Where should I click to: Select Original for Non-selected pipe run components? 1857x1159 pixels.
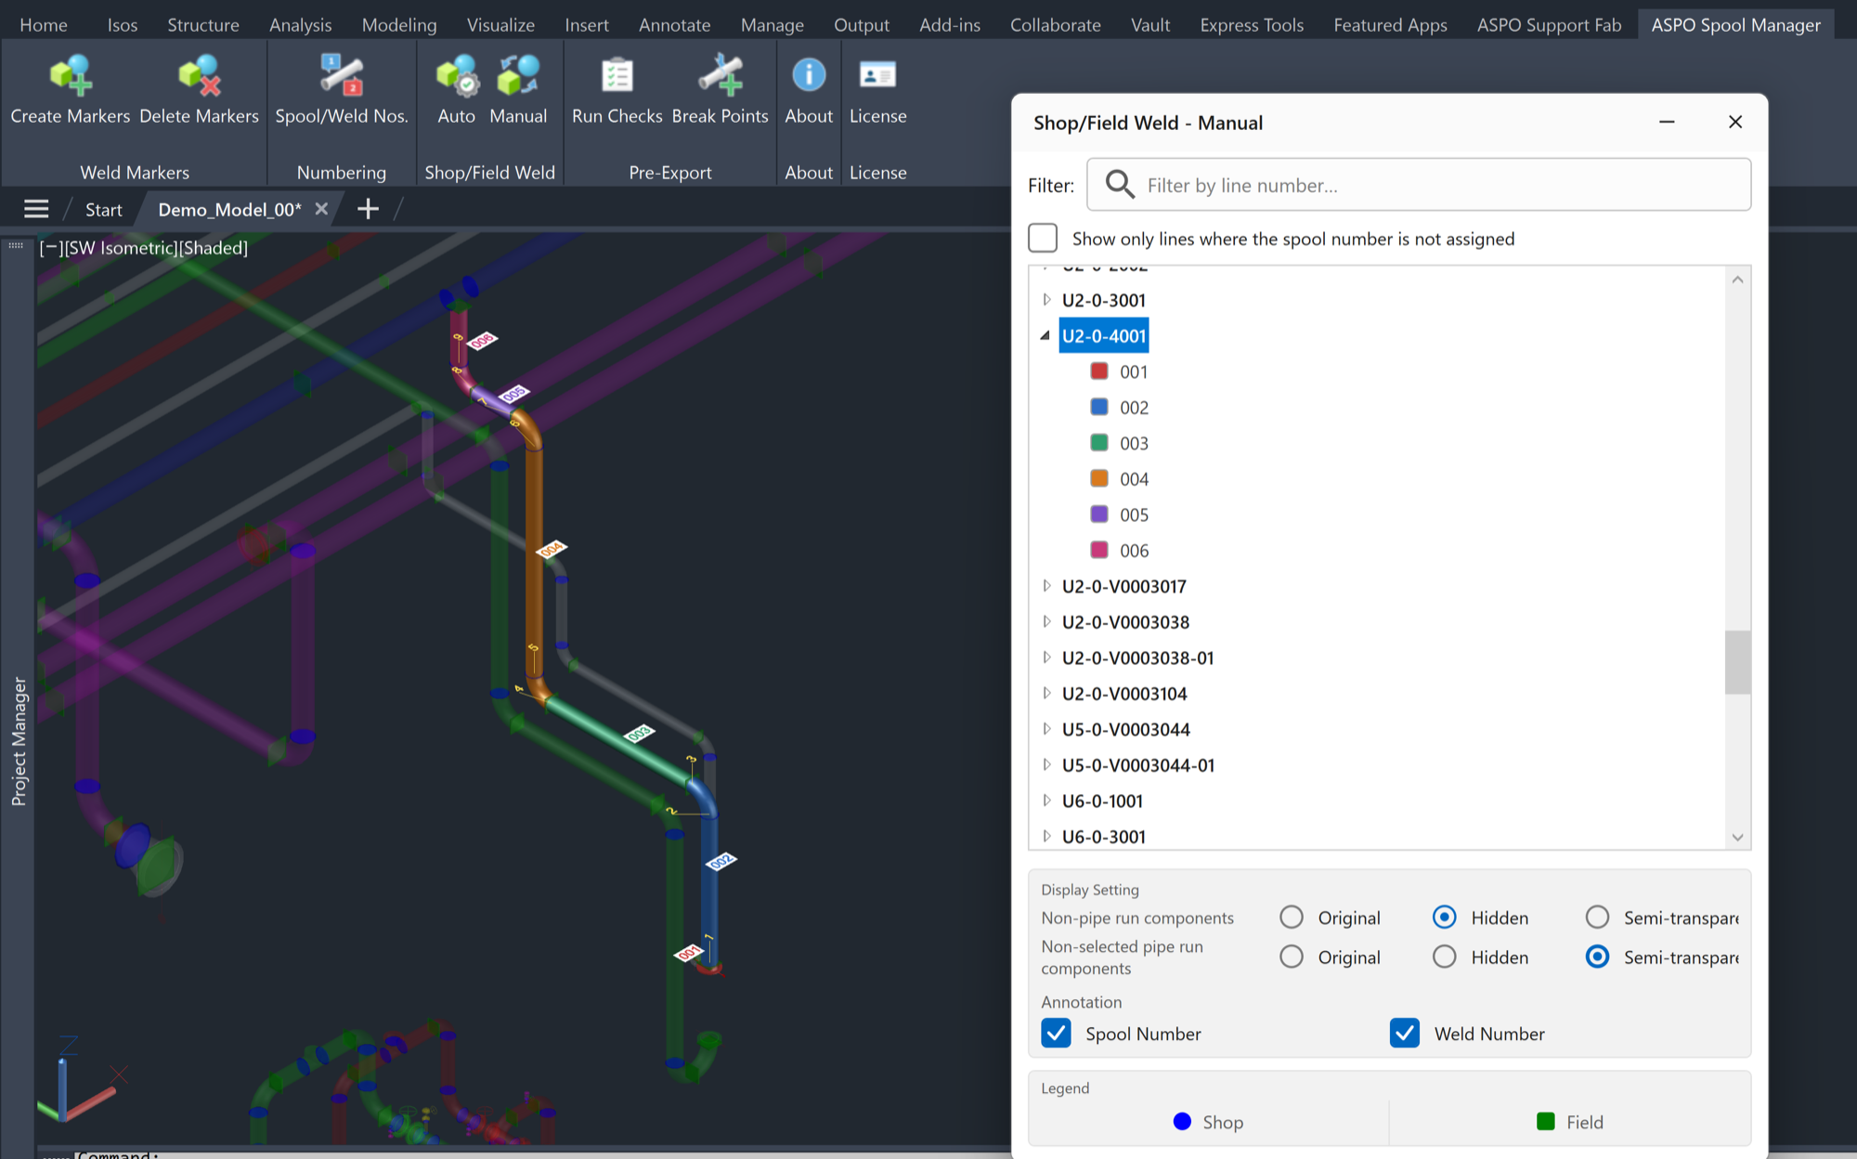1292,957
